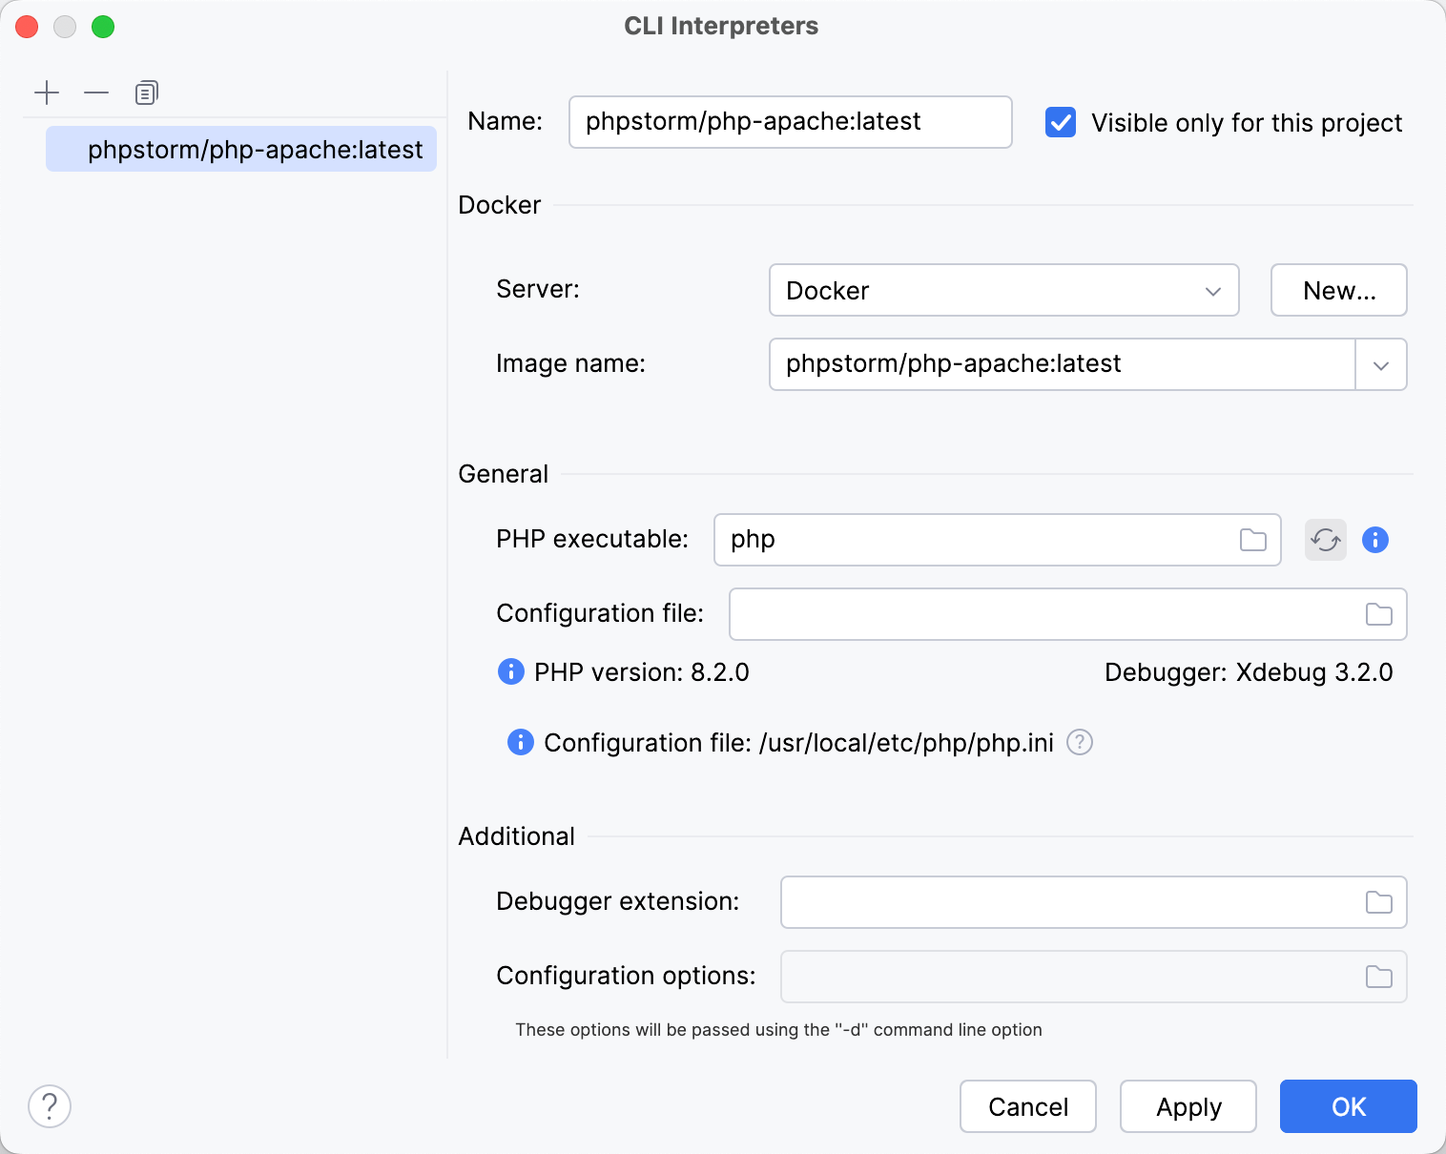Remove selected interpreter with minus icon
The image size is (1446, 1154).
click(96, 93)
